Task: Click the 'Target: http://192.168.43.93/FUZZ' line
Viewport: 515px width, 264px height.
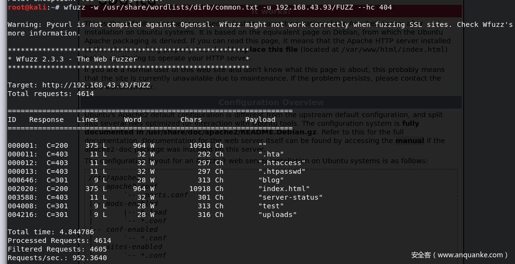Action: tap(79, 85)
